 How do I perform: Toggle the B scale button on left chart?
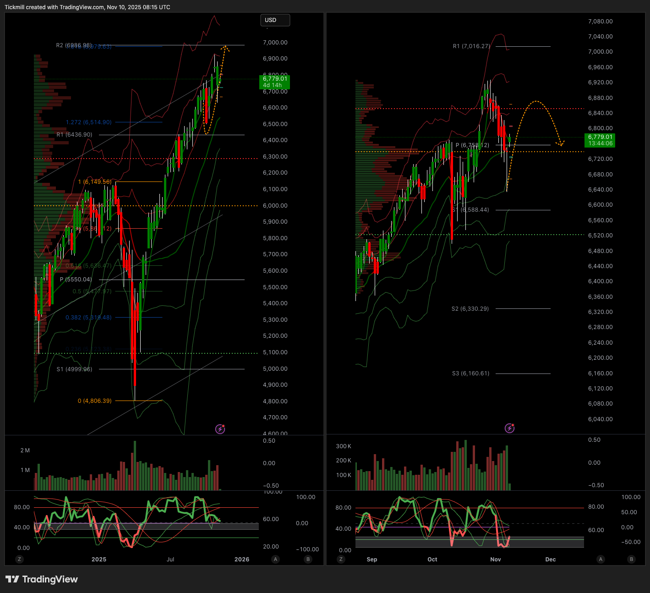(308, 559)
